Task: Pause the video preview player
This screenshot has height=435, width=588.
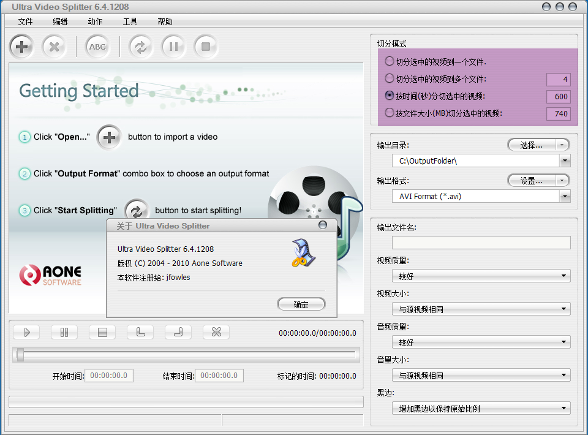Action: point(64,332)
